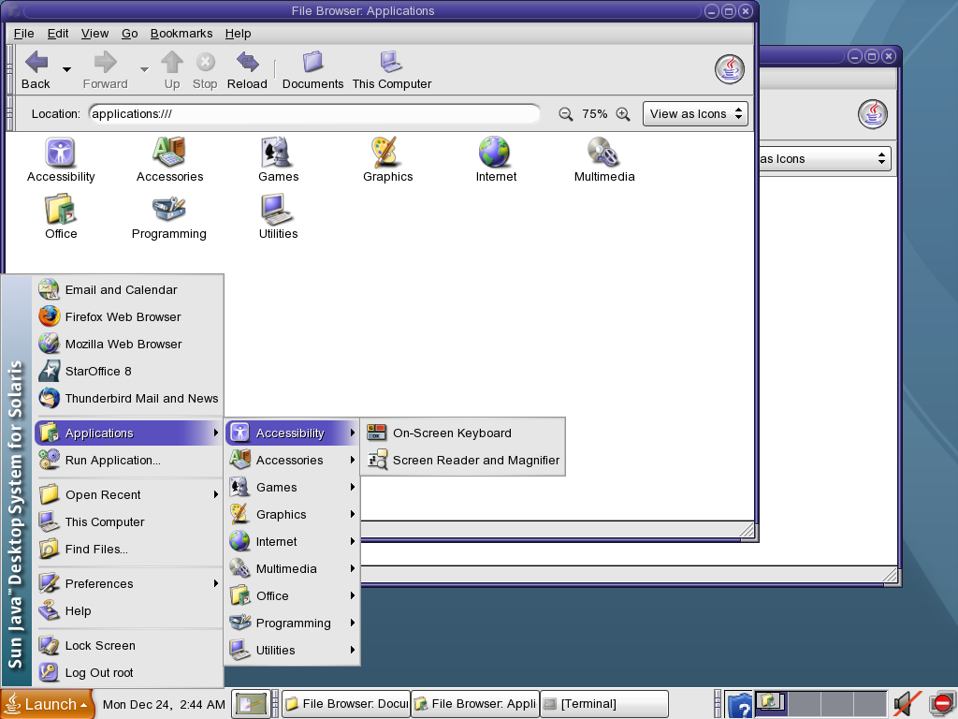The height and width of the screenshot is (719, 958).
Task: Expand the Utilities submenu
Action: tap(292, 650)
